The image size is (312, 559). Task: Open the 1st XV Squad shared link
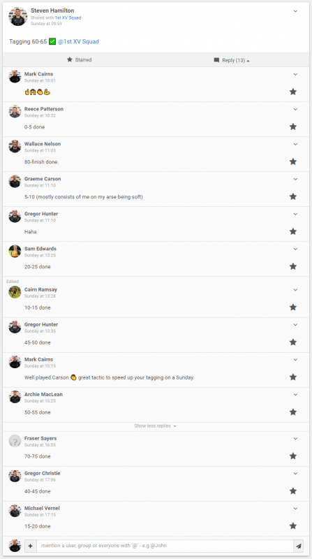point(68,18)
